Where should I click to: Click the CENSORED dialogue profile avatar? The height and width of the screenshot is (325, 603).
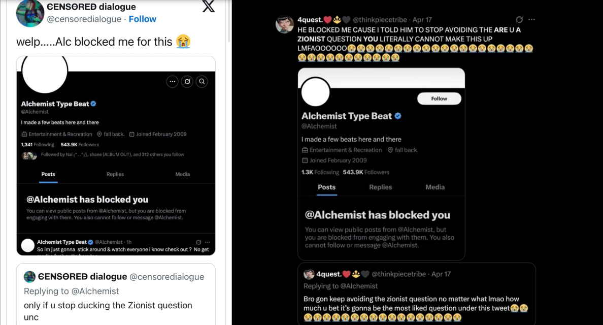tap(30, 13)
